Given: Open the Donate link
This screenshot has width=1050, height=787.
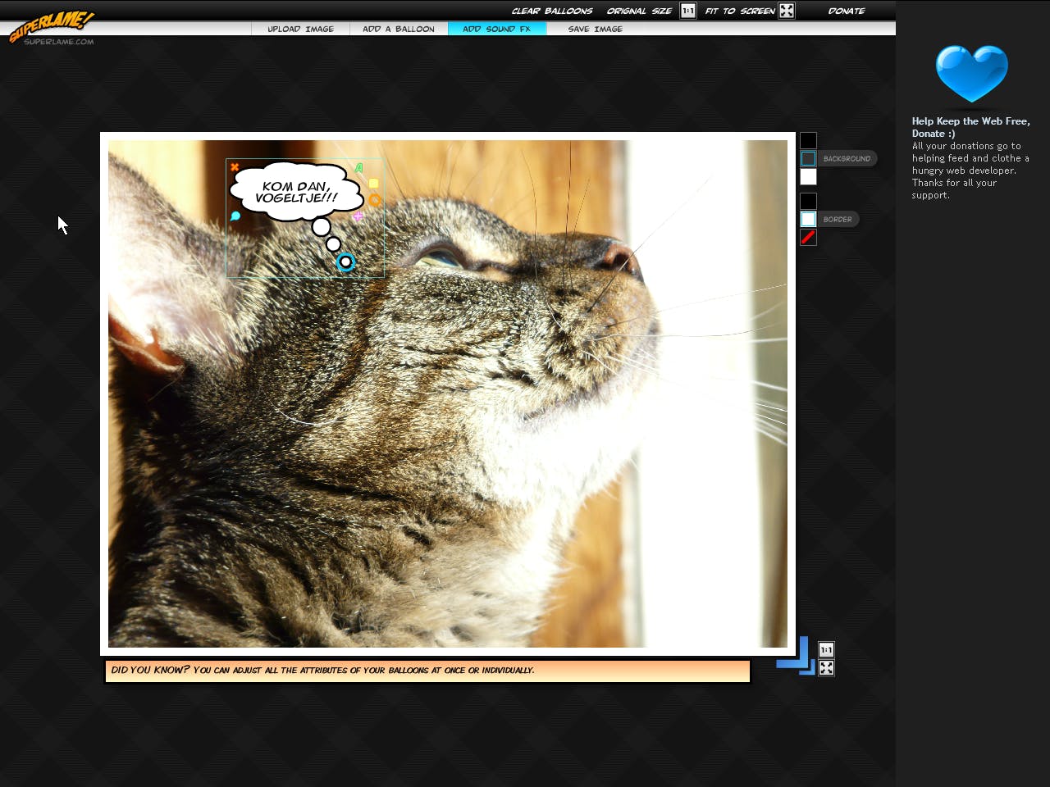Looking at the screenshot, I should (x=847, y=11).
